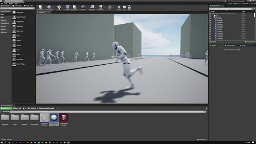Stop the play session
This screenshot has height=144, width=256.
[x=124, y=7]
